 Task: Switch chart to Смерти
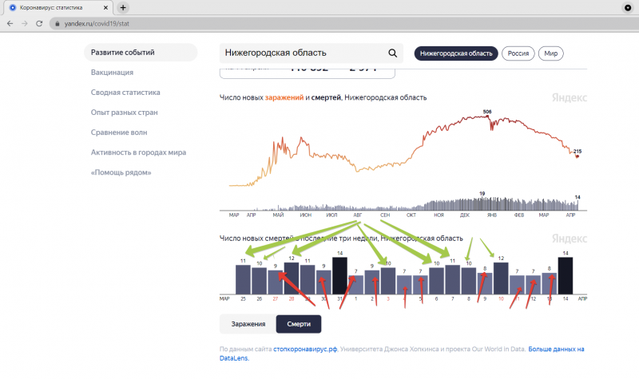pos(299,323)
